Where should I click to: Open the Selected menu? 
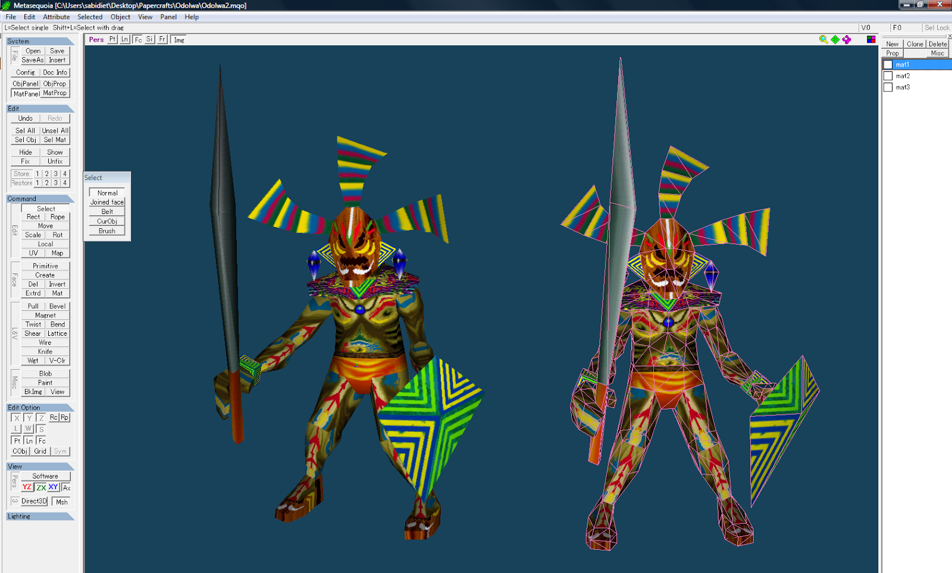[x=90, y=17]
